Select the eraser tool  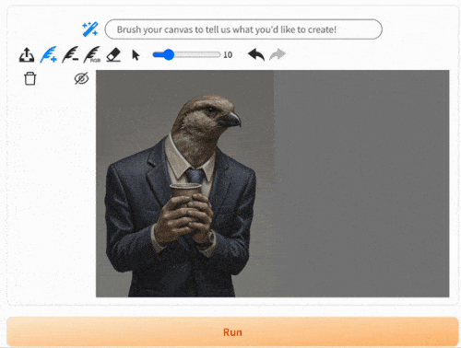113,55
